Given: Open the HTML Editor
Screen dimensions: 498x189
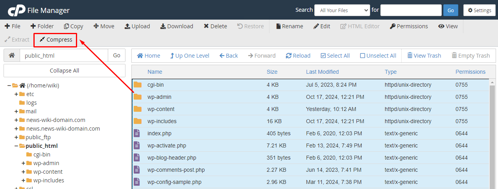Looking at the screenshot, I should (360, 26).
